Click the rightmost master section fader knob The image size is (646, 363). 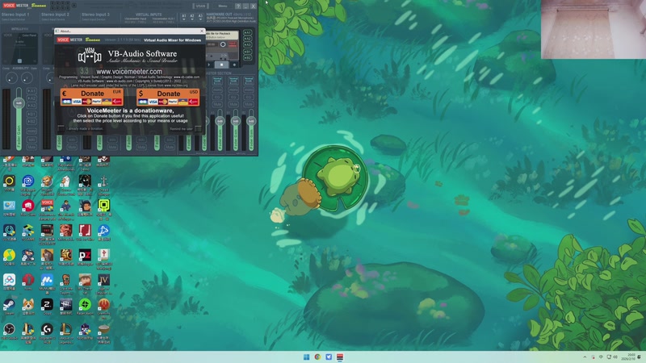[251, 121]
